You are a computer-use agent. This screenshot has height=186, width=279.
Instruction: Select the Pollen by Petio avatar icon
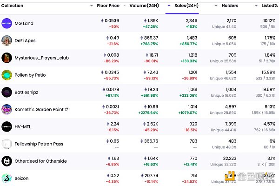coord(7,75)
